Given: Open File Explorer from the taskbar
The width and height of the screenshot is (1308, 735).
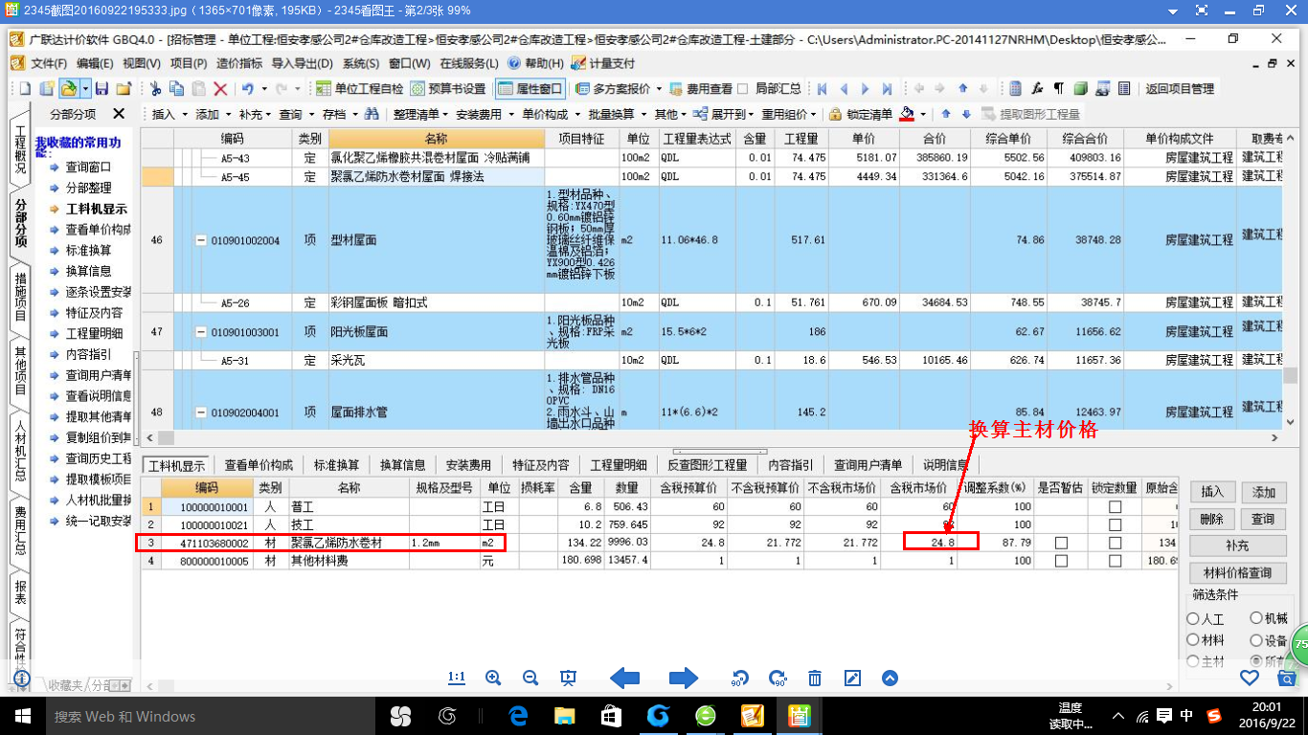Looking at the screenshot, I should tap(565, 715).
